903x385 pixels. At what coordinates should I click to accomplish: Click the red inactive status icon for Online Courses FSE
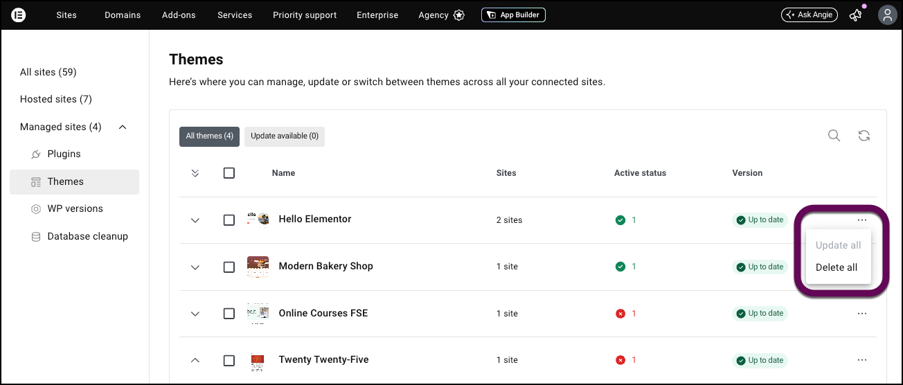[620, 314]
